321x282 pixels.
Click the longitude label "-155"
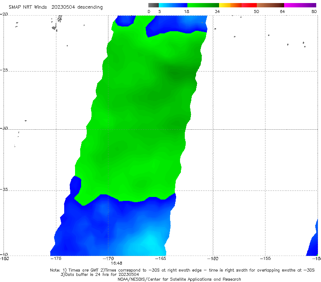click(x=265, y=258)
